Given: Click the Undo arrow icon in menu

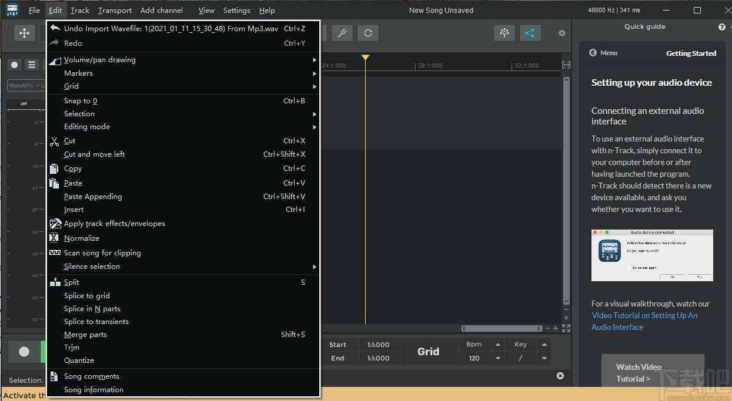Looking at the screenshot, I should tap(55, 28).
